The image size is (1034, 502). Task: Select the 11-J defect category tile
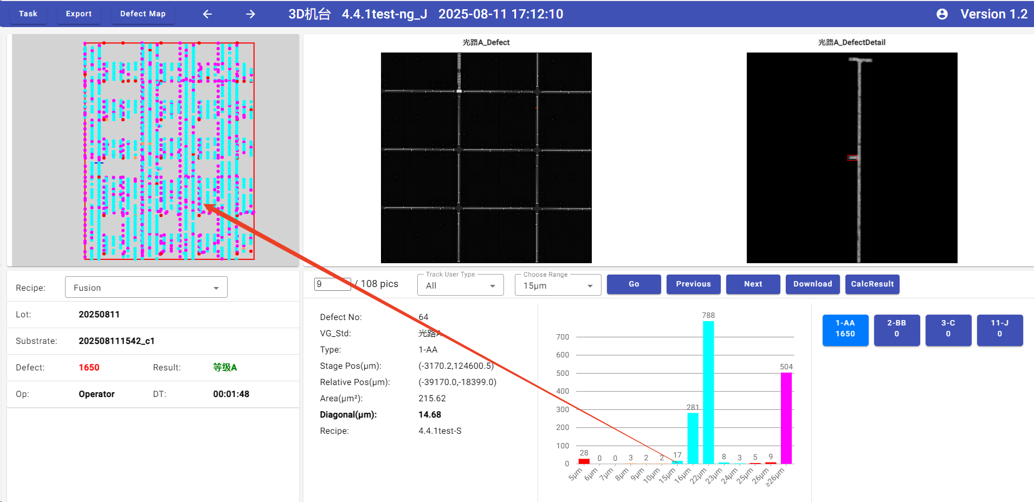[x=999, y=330]
